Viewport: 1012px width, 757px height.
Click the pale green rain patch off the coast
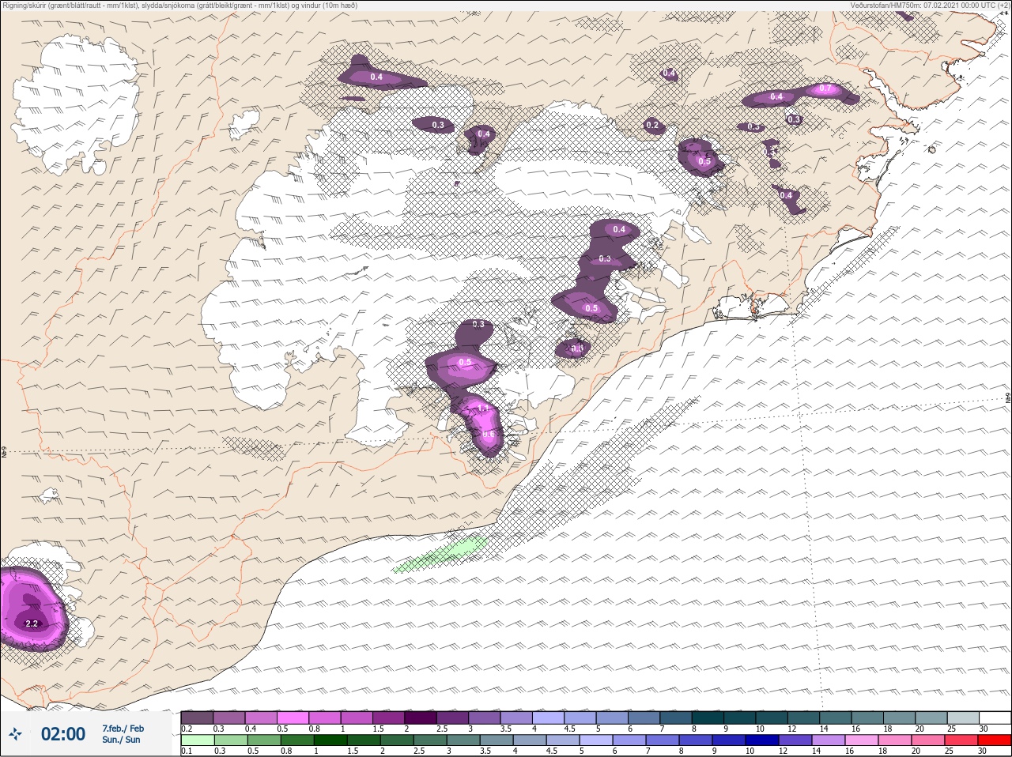click(440, 553)
